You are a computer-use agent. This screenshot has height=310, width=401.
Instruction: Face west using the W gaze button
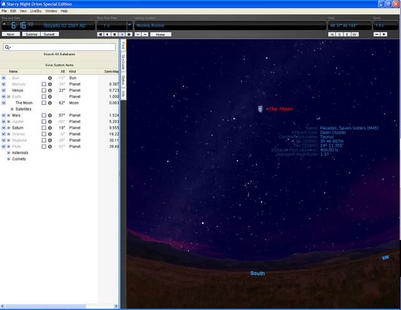point(355,34)
